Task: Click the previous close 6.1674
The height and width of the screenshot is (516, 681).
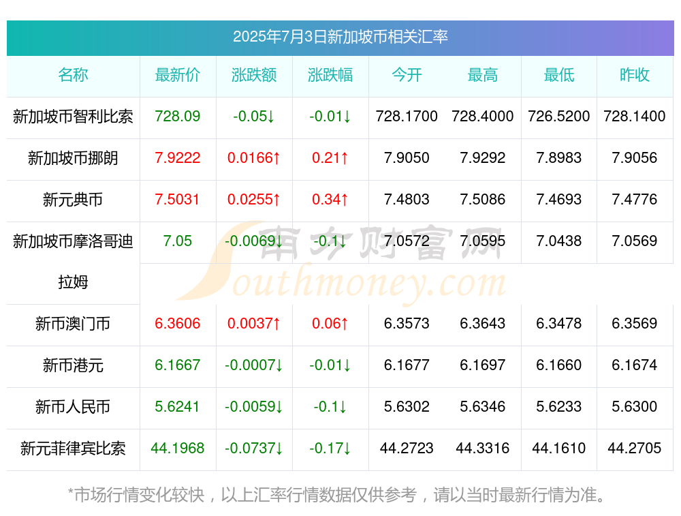Action: click(635, 365)
